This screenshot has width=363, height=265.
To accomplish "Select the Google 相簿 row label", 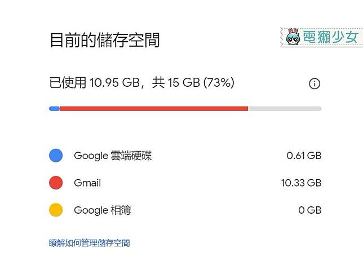I will click(103, 210).
